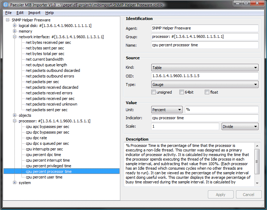Expand the system tree node

pos(15,183)
